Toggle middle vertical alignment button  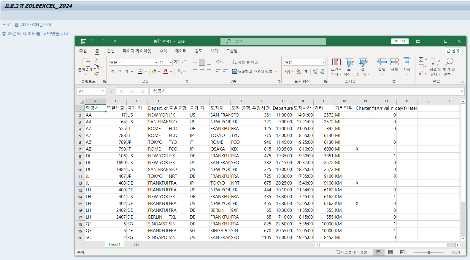pos(202,62)
